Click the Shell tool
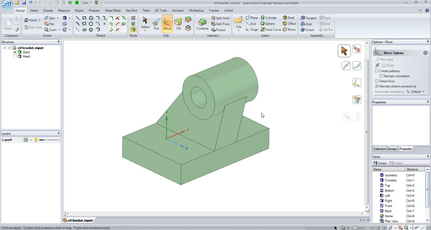 click(x=288, y=18)
